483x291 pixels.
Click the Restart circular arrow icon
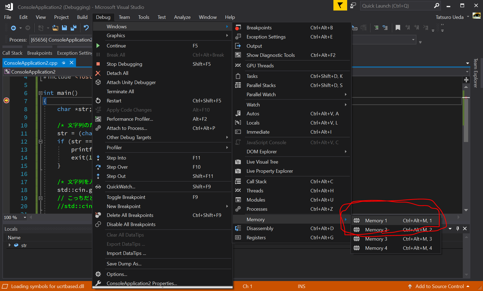point(98,101)
